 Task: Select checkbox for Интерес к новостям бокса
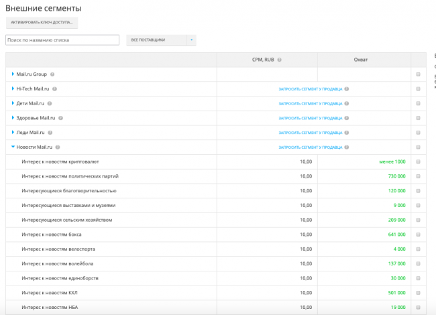coord(418,235)
